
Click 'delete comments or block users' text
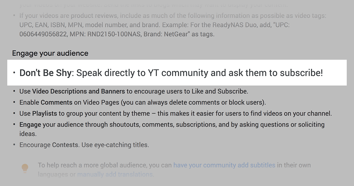[x=223, y=103]
